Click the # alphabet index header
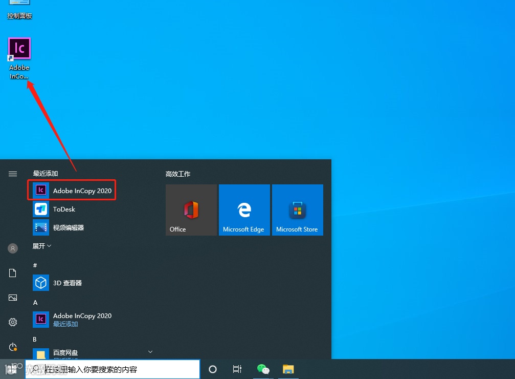 [35, 265]
